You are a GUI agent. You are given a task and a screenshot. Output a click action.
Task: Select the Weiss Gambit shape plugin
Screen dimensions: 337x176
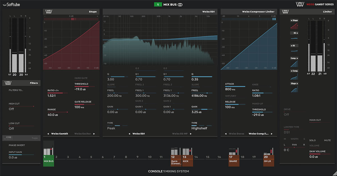pyautogui.click(x=59, y=134)
